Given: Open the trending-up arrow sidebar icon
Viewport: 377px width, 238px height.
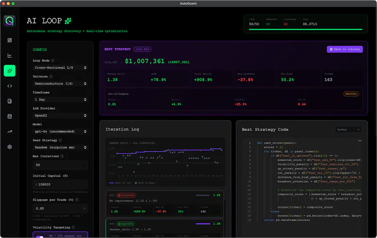Looking at the screenshot, I should 9,131.
